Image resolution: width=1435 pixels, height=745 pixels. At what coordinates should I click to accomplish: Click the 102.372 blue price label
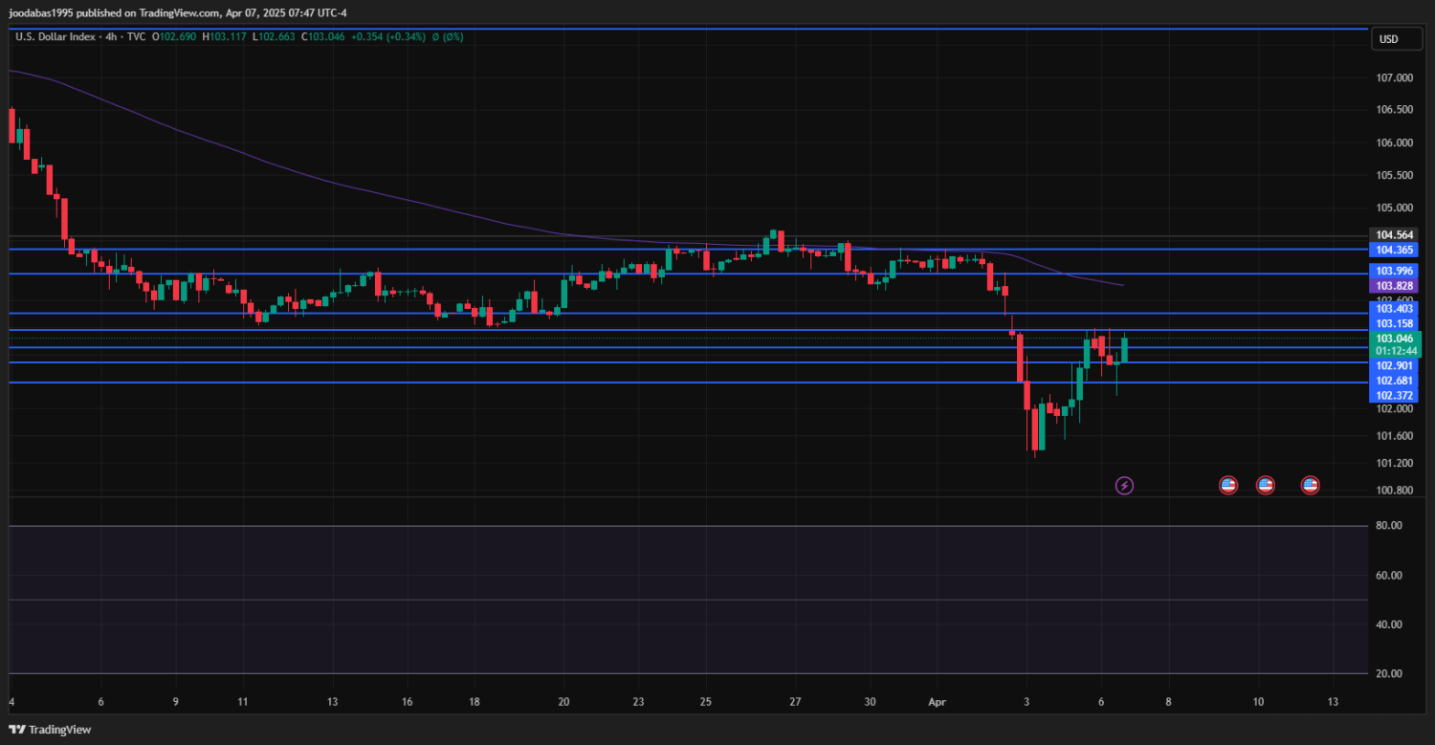[x=1395, y=396]
